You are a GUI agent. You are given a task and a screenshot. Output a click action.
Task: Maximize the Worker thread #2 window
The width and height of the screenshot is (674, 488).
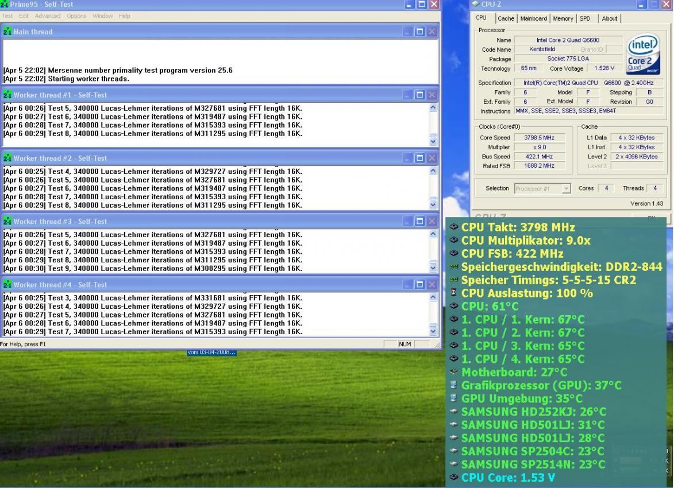(x=419, y=158)
